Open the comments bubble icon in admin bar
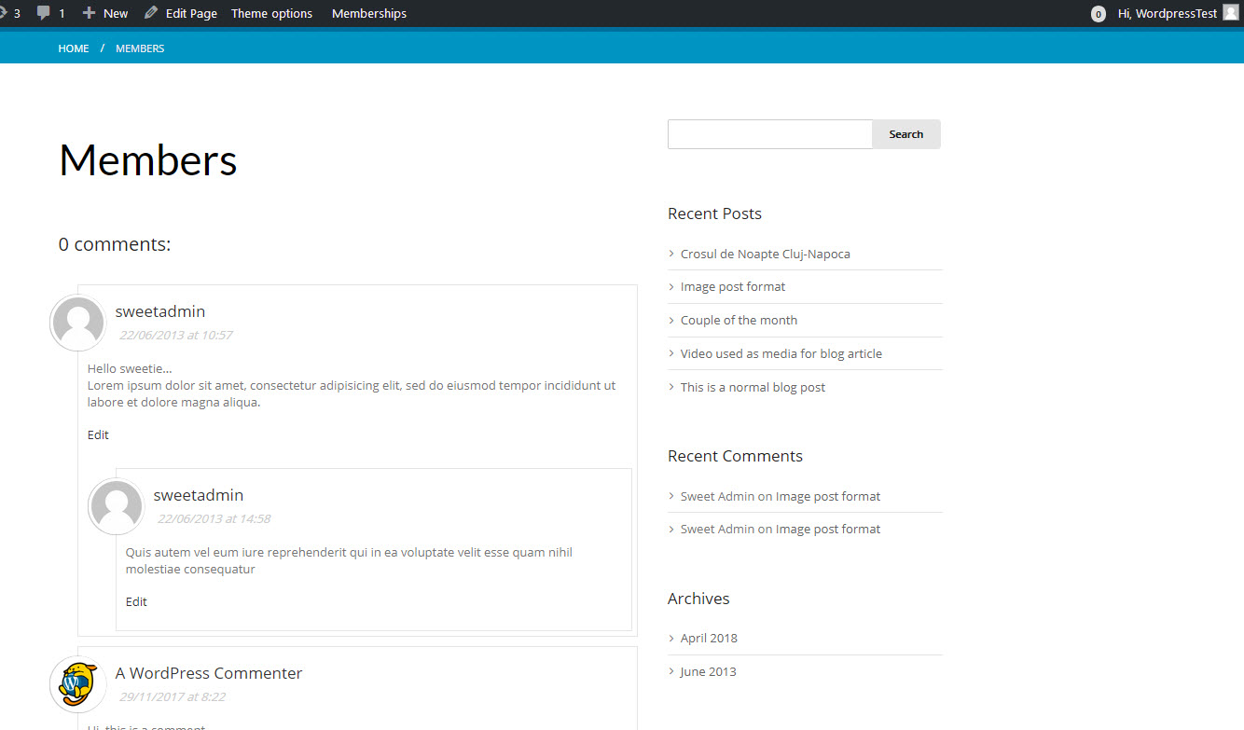1244x730 pixels. click(44, 13)
